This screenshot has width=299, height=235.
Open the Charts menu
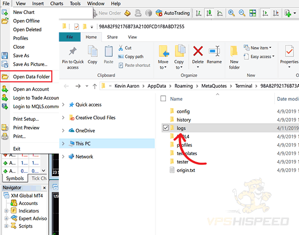pos(57,3)
